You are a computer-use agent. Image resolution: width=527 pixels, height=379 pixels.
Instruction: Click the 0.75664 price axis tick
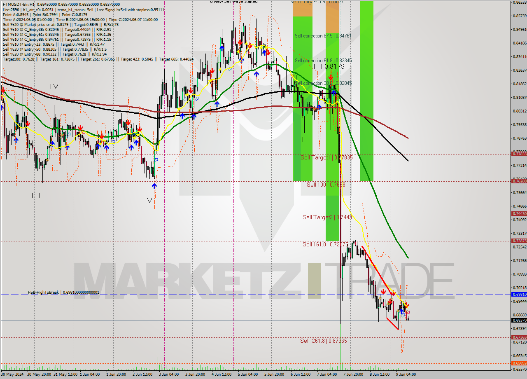[520, 192]
